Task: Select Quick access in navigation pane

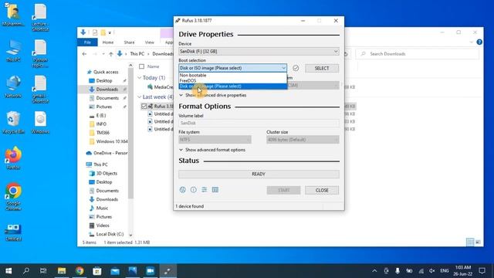Action: 106,72
